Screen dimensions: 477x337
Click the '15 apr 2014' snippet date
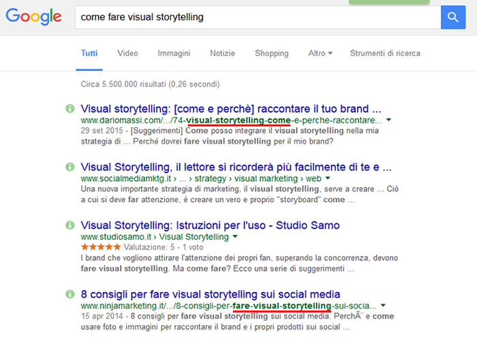pos(102,316)
